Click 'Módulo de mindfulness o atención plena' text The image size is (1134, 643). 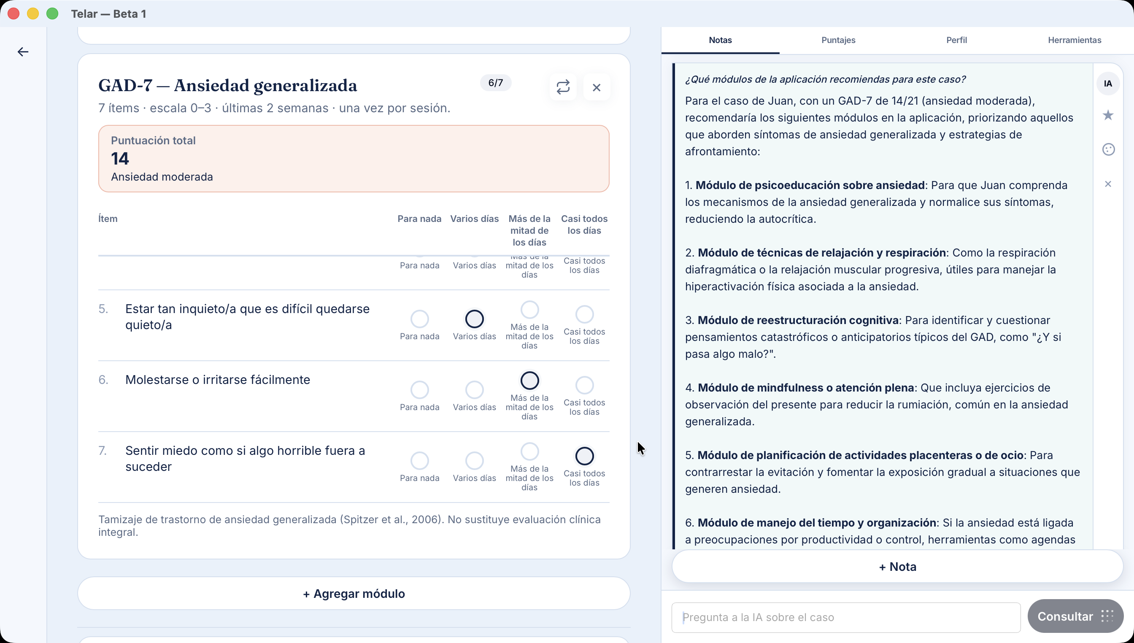(806, 388)
